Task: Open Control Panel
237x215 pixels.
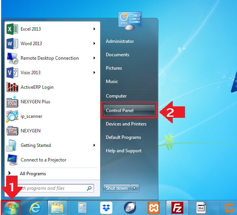Action: click(129, 110)
